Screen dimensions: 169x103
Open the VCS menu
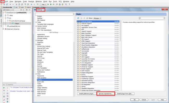60,2
